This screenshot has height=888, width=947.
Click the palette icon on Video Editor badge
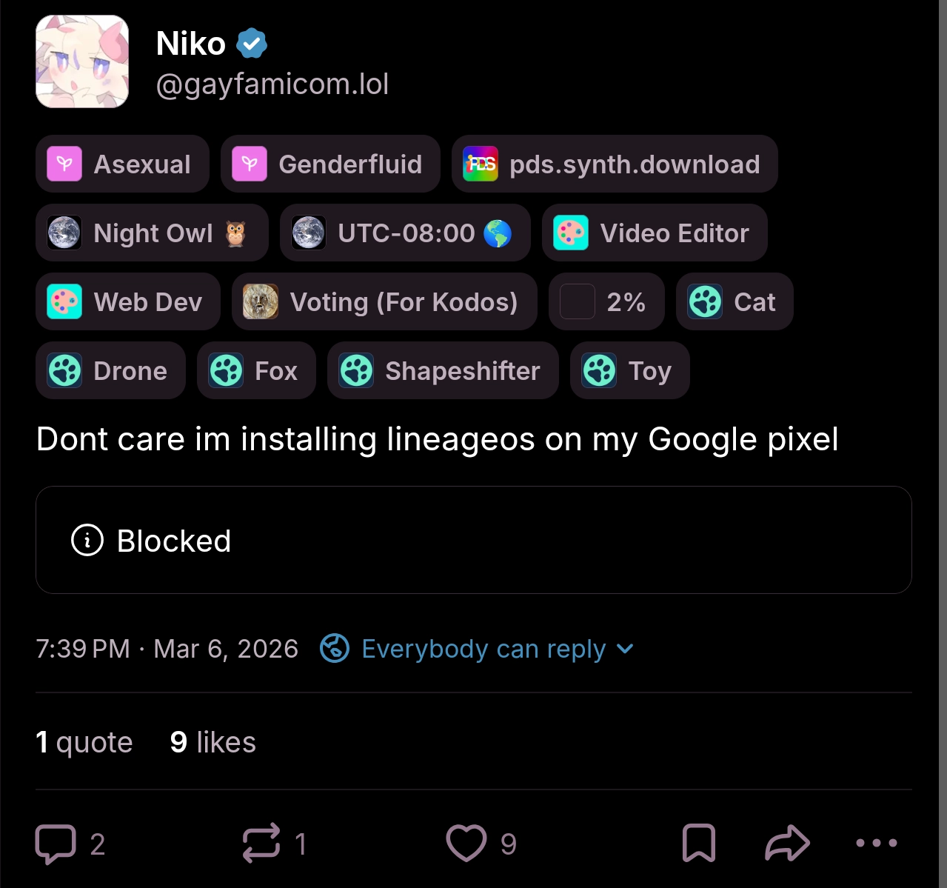coord(570,233)
